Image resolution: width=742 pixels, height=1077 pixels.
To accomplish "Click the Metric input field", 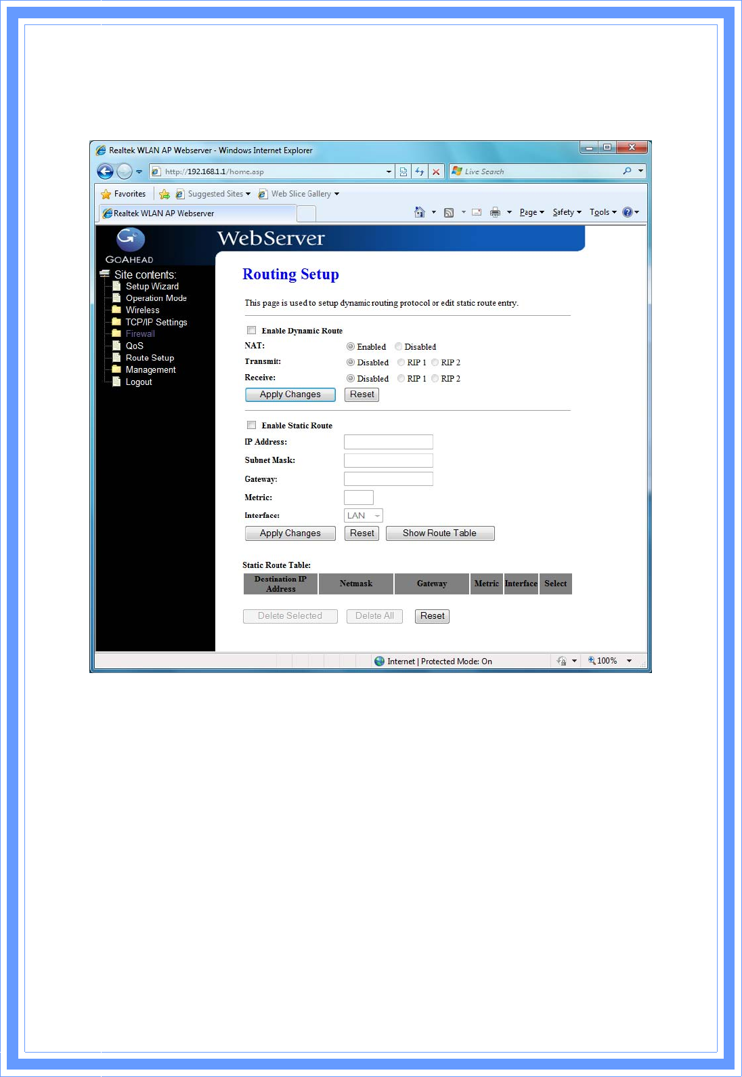I will (359, 497).
